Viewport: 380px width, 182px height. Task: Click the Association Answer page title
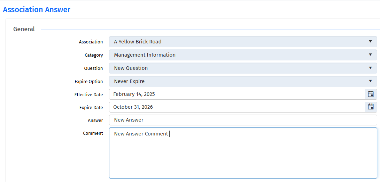tap(37, 10)
